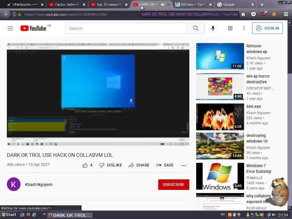Open Remove windows xp video thumbnail
The height and width of the screenshot is (219, 292).
(x=220, y=56)
